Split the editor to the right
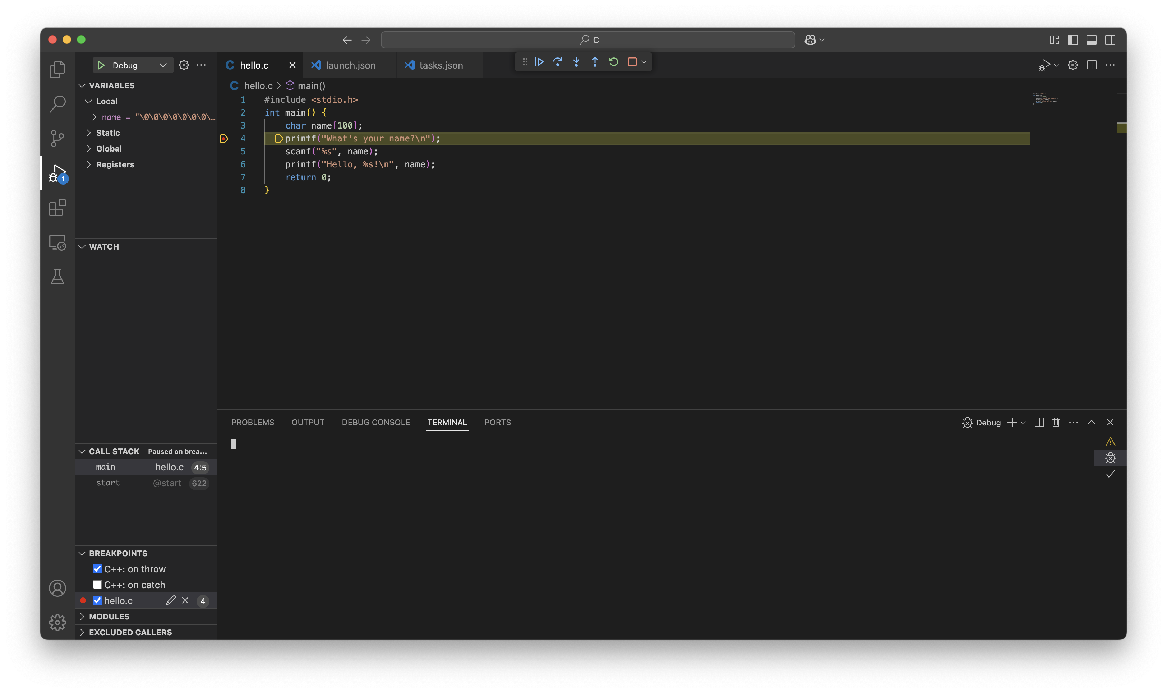 (1092, 65)
